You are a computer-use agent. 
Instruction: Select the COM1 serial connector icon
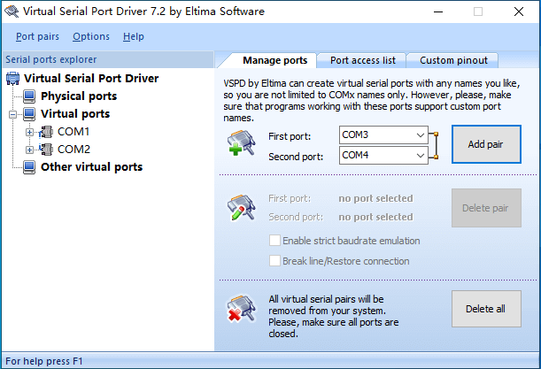tap(46, 132)
